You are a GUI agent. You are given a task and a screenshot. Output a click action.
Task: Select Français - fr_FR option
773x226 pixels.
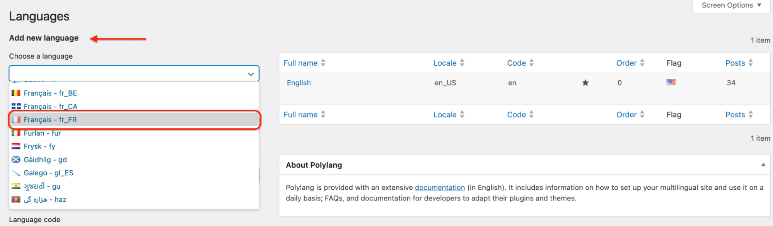(134, 120)
